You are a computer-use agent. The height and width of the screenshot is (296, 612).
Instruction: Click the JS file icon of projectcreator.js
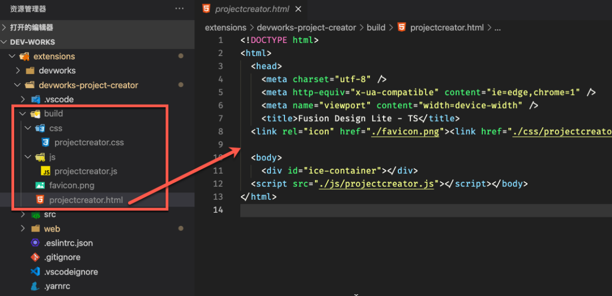point(45,171)
